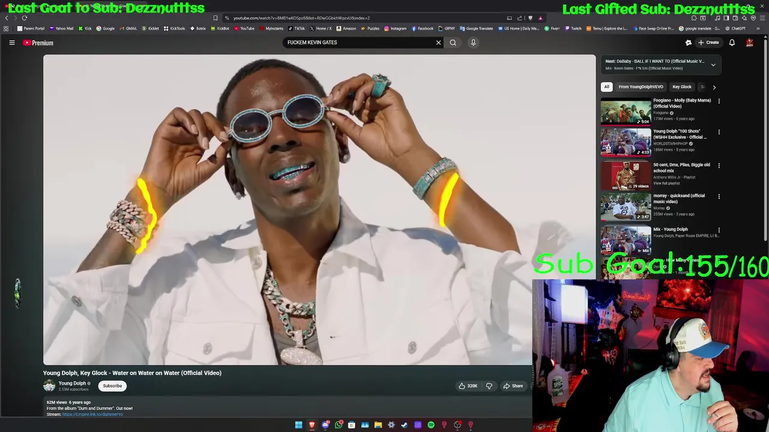Open the browser hamburger menu
The height and width of the screenshot is (432, 769).
coord(762,18)
